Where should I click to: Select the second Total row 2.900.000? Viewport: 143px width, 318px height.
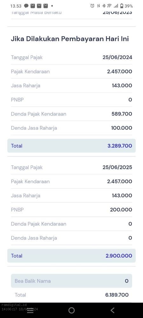click(x=71, y=256)
